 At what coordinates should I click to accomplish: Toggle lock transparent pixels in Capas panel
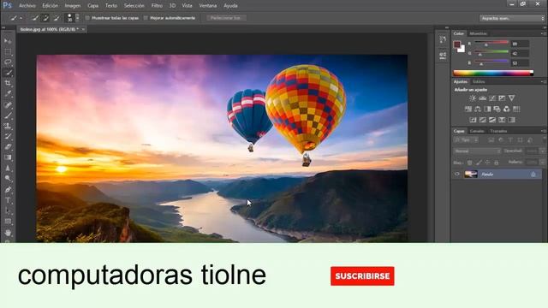pos(470,163)
